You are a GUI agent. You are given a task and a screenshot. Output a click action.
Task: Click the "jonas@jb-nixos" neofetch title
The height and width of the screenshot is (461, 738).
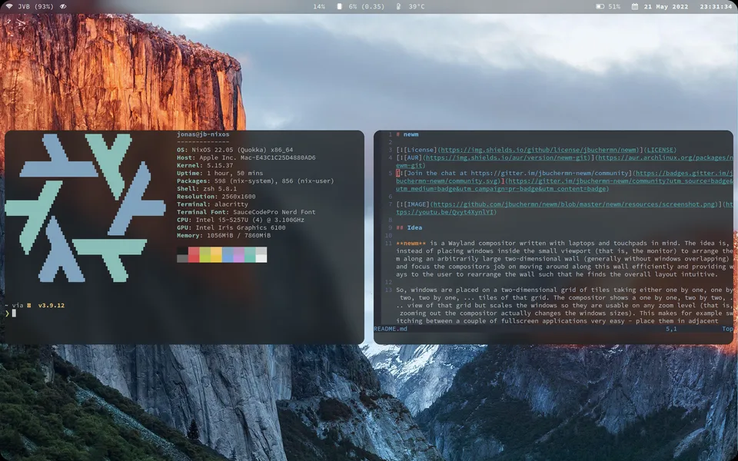point(203,134)
